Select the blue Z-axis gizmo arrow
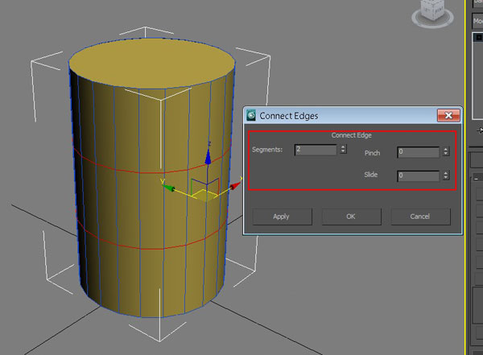483x355 pixels. [x=208, y=156]
